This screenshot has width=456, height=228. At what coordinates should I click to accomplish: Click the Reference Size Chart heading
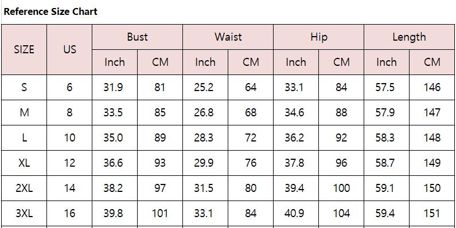click(x=50, y=12)
